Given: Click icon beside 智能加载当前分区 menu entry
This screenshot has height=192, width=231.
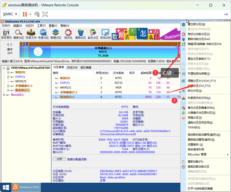Looking at the screenshot, I should click(184, 167).
